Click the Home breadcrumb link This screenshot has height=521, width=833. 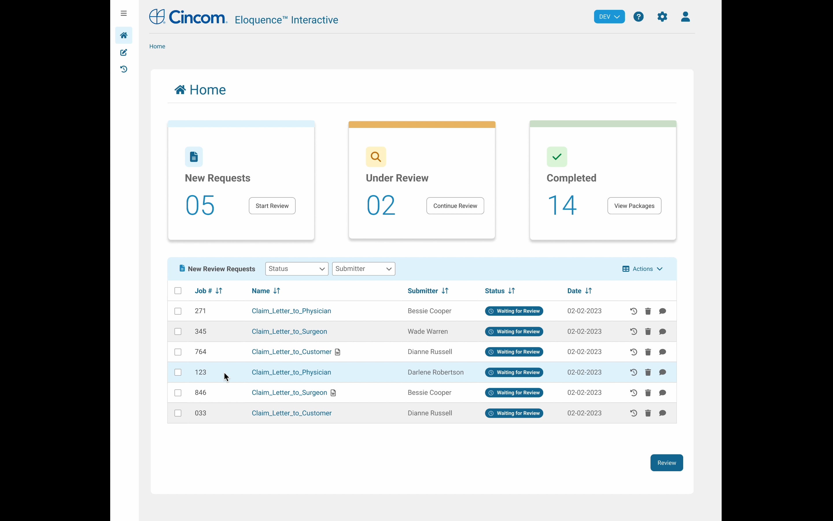[157, 47]
